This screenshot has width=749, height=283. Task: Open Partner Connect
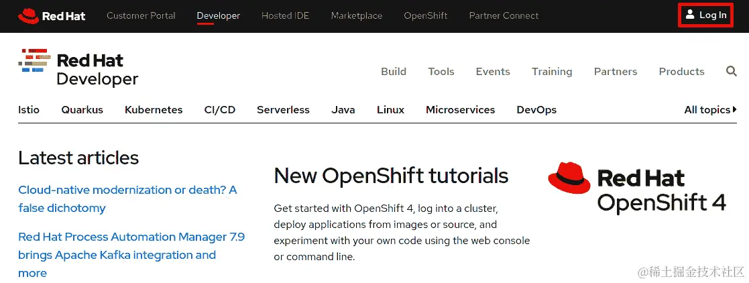click(x=504, y=16)
